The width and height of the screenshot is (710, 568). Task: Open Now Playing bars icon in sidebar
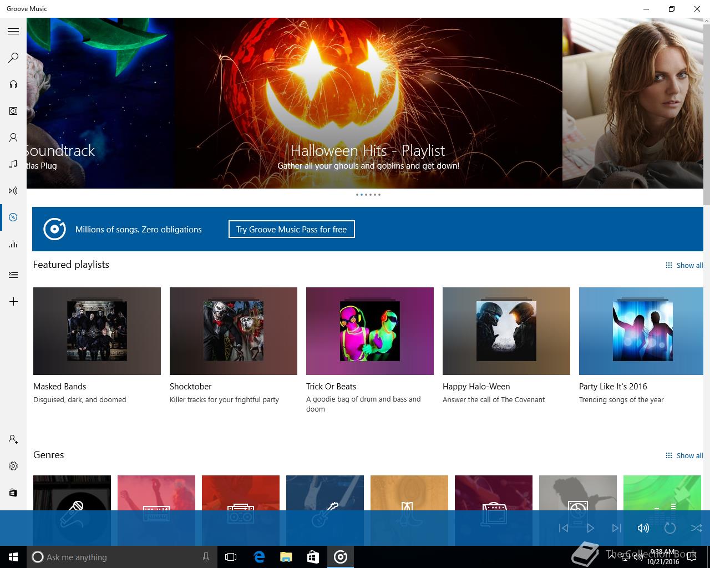point(13,244)
